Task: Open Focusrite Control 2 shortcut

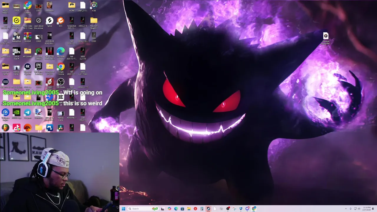Action: [39, 54]
